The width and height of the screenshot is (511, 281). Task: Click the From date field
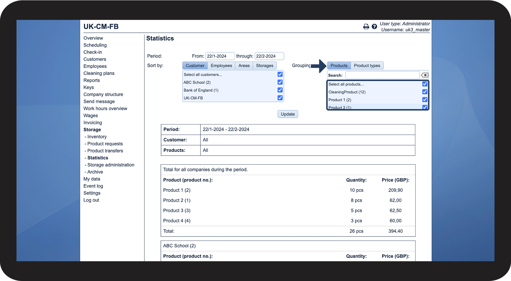click(220, 56)
